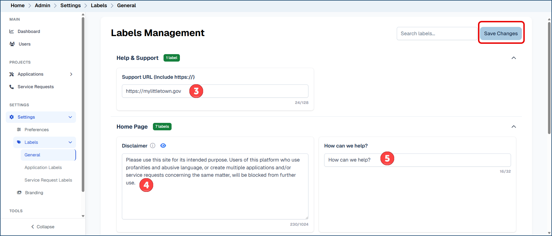The height and width of the screenshot is (236, 552).
Task: Click the How can we help input
Action: [417, 160]
